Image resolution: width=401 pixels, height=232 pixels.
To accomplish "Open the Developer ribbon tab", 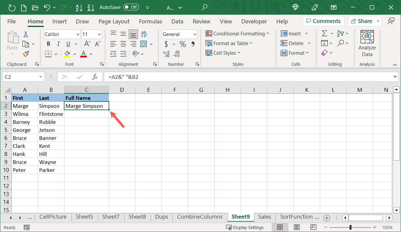I will [254, 21].
